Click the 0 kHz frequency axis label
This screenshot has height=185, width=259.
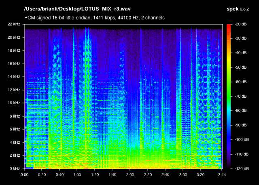coord(15,169)
